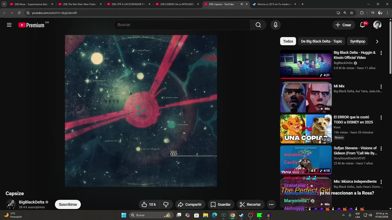Open the YouTube guide hamburger menu
Image resolution: width=392 pixels, height=220 pixels.
pos(9,25)
